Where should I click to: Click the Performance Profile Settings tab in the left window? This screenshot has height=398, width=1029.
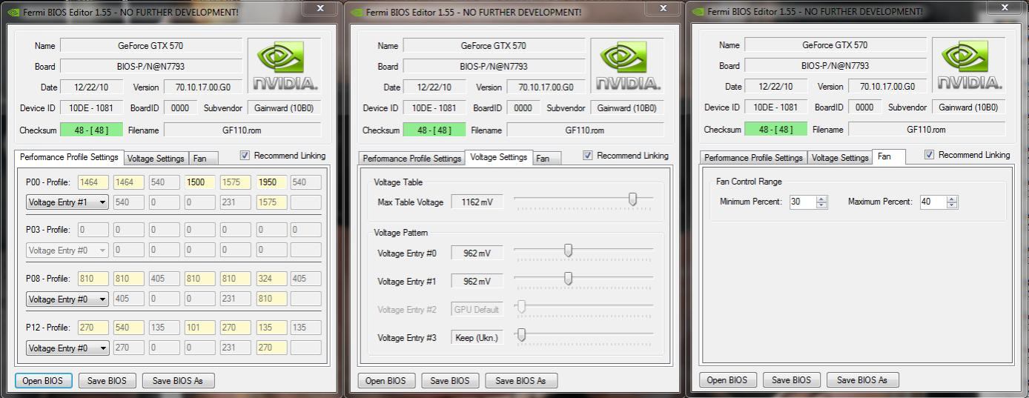pos(69,157)
